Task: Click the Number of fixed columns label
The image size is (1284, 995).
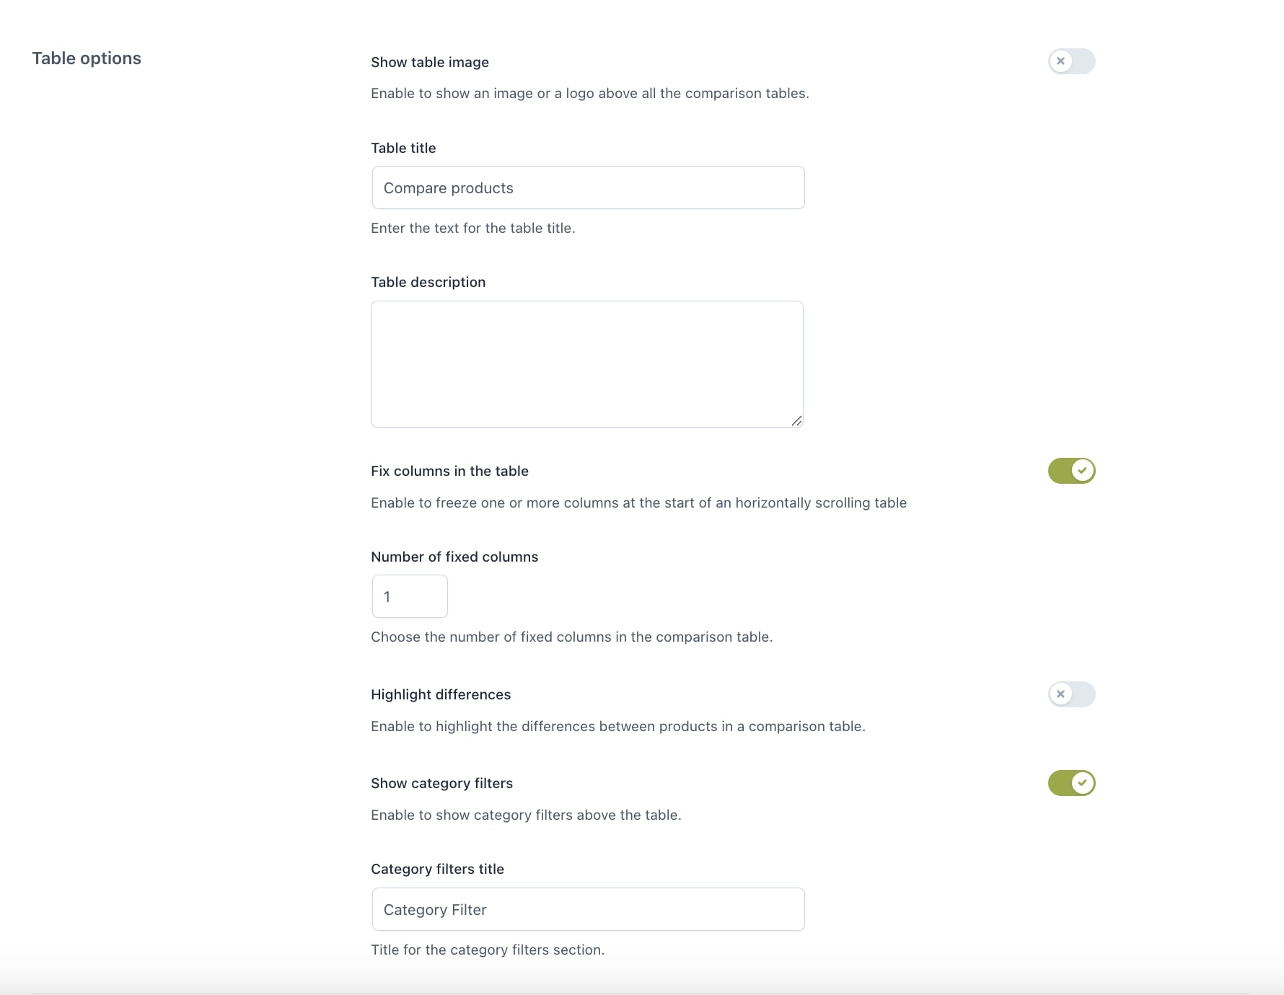Action: [x=454, y=557]
